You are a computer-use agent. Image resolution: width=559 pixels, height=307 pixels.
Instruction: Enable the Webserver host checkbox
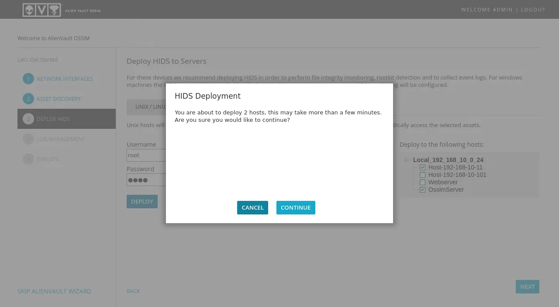click(x=422, y=183)
